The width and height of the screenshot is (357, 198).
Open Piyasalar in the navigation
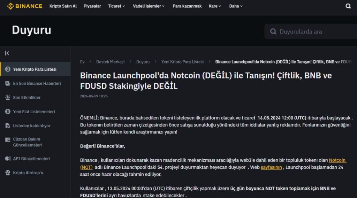pos(92,6)
